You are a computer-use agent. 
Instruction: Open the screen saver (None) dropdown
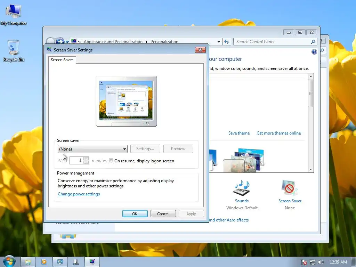coord(92,149)
